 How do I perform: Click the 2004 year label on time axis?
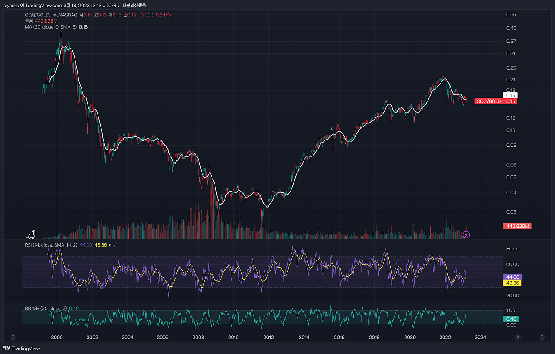point(127,337)
